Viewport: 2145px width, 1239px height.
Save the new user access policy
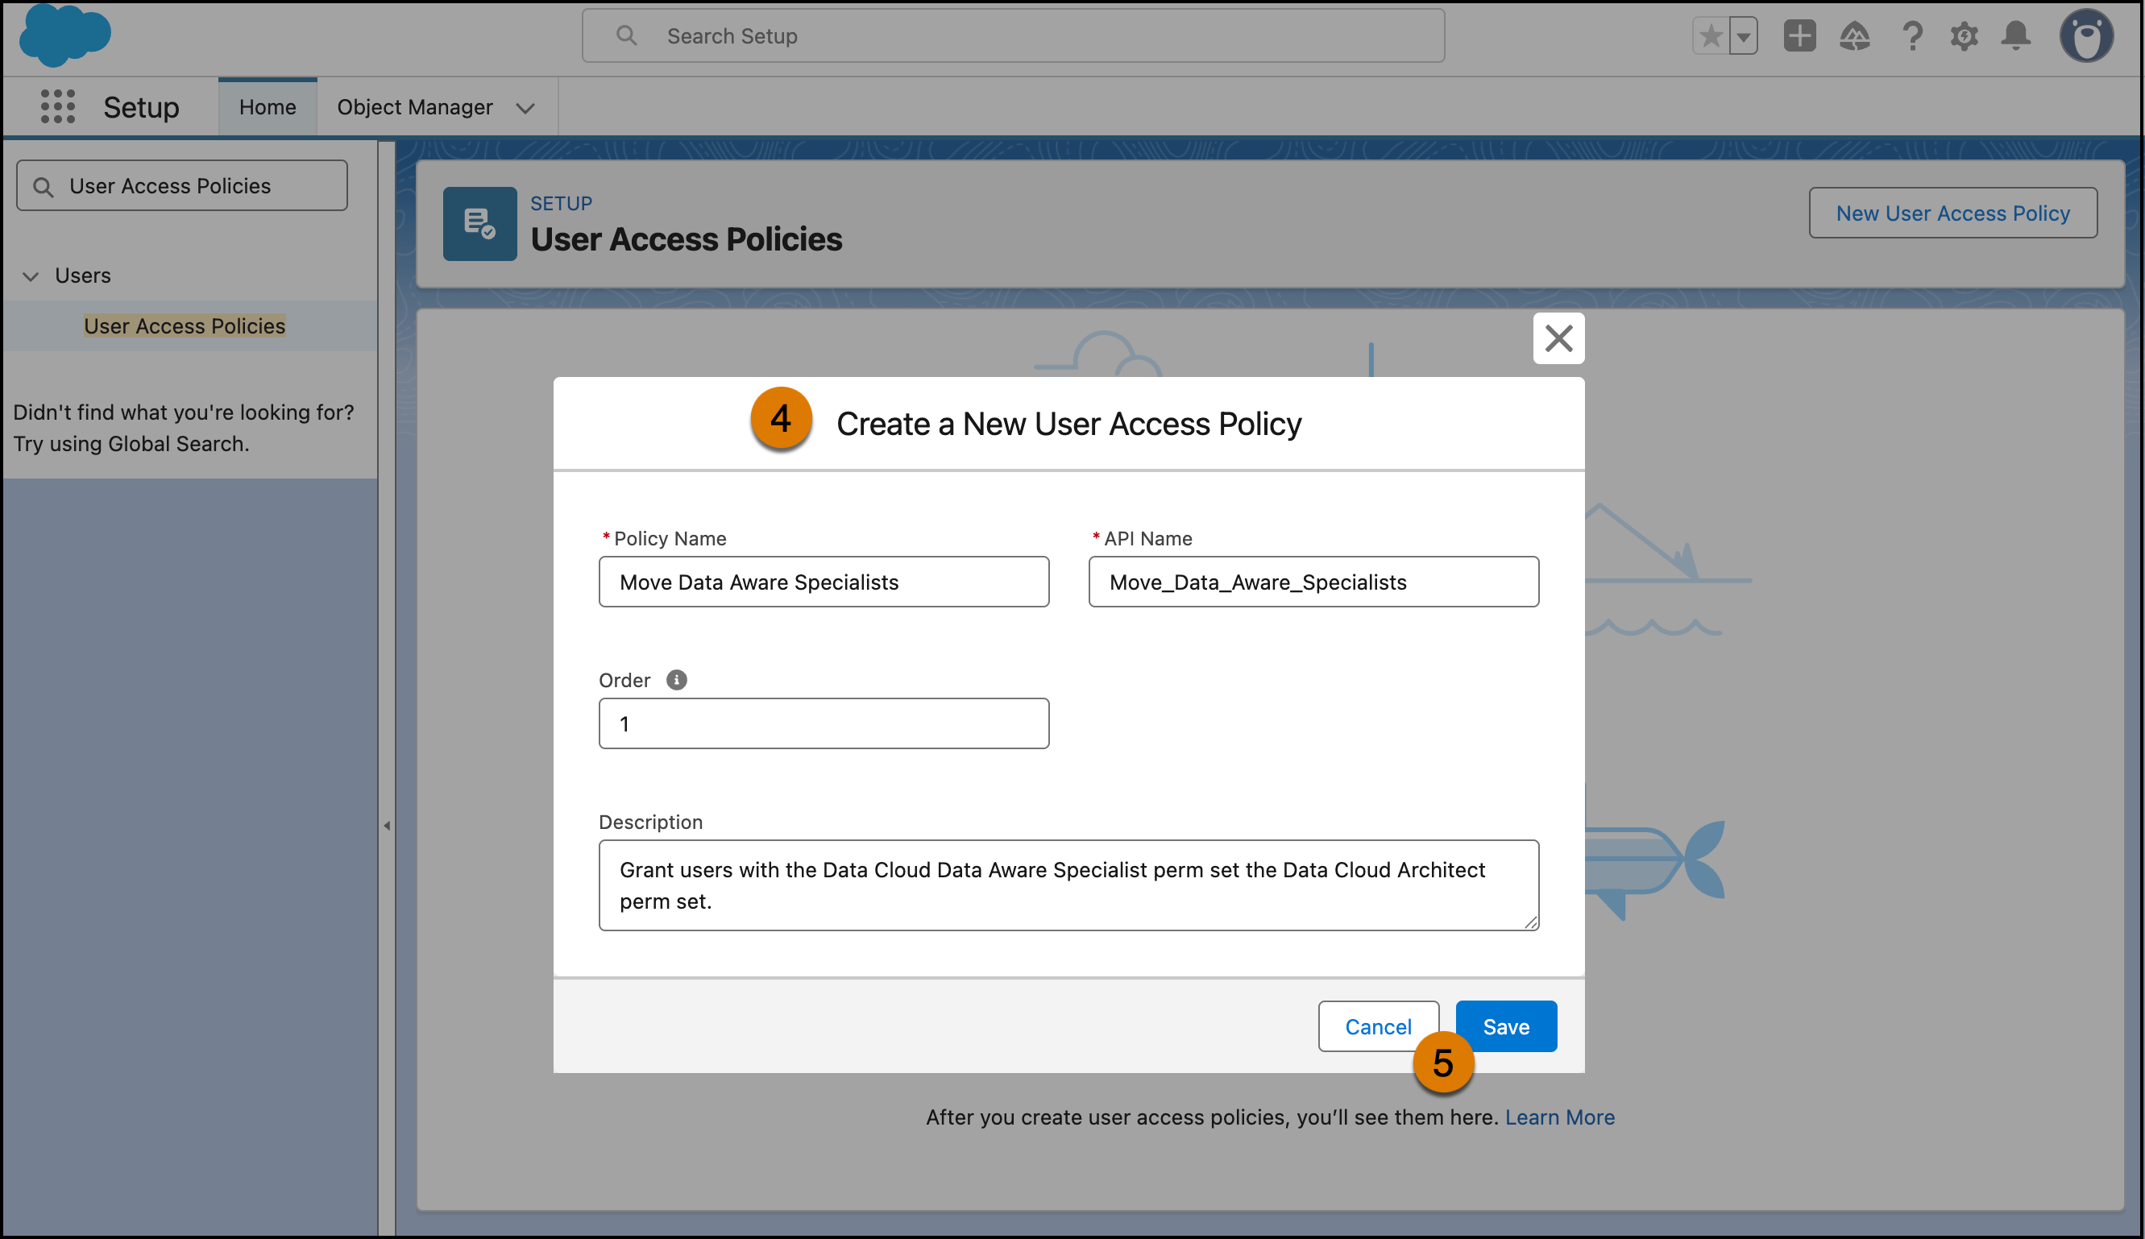(x=1506, y=1026)
